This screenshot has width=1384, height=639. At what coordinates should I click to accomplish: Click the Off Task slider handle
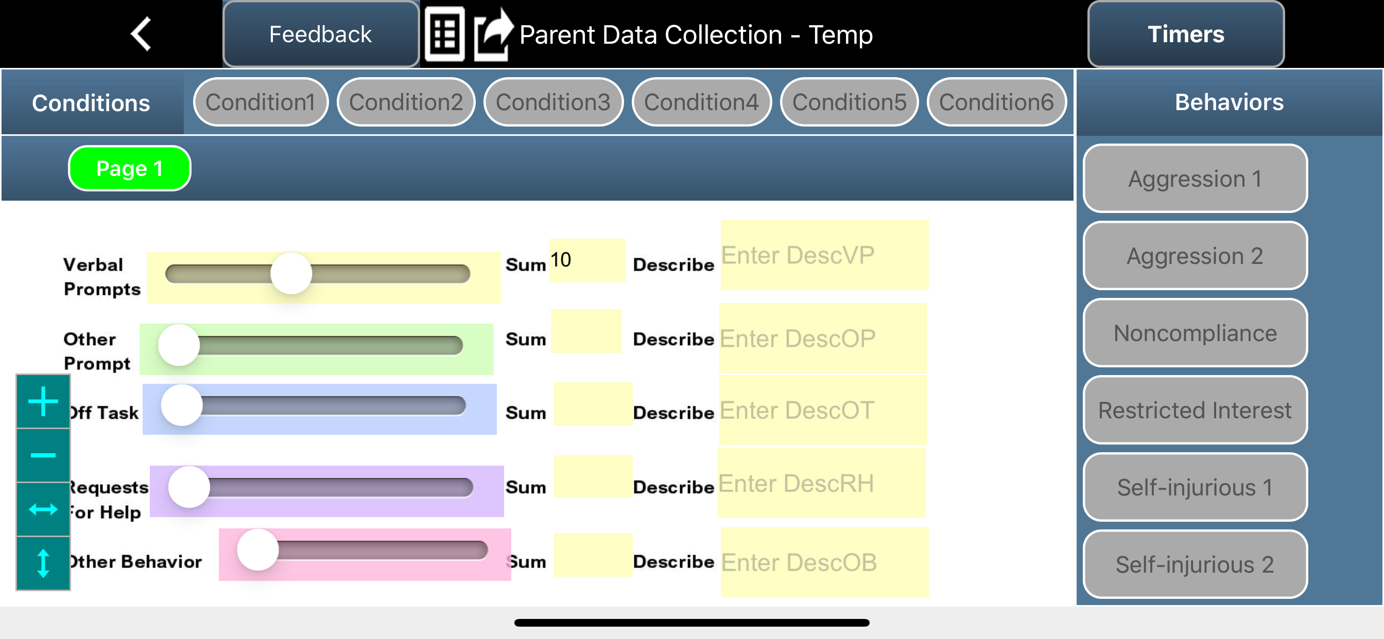pyautogui.click(x=182, y=405)
